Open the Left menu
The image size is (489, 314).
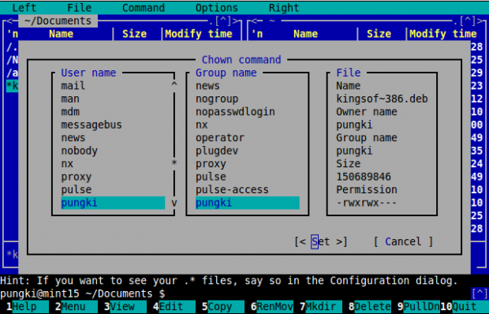click(x=24, y=8)
